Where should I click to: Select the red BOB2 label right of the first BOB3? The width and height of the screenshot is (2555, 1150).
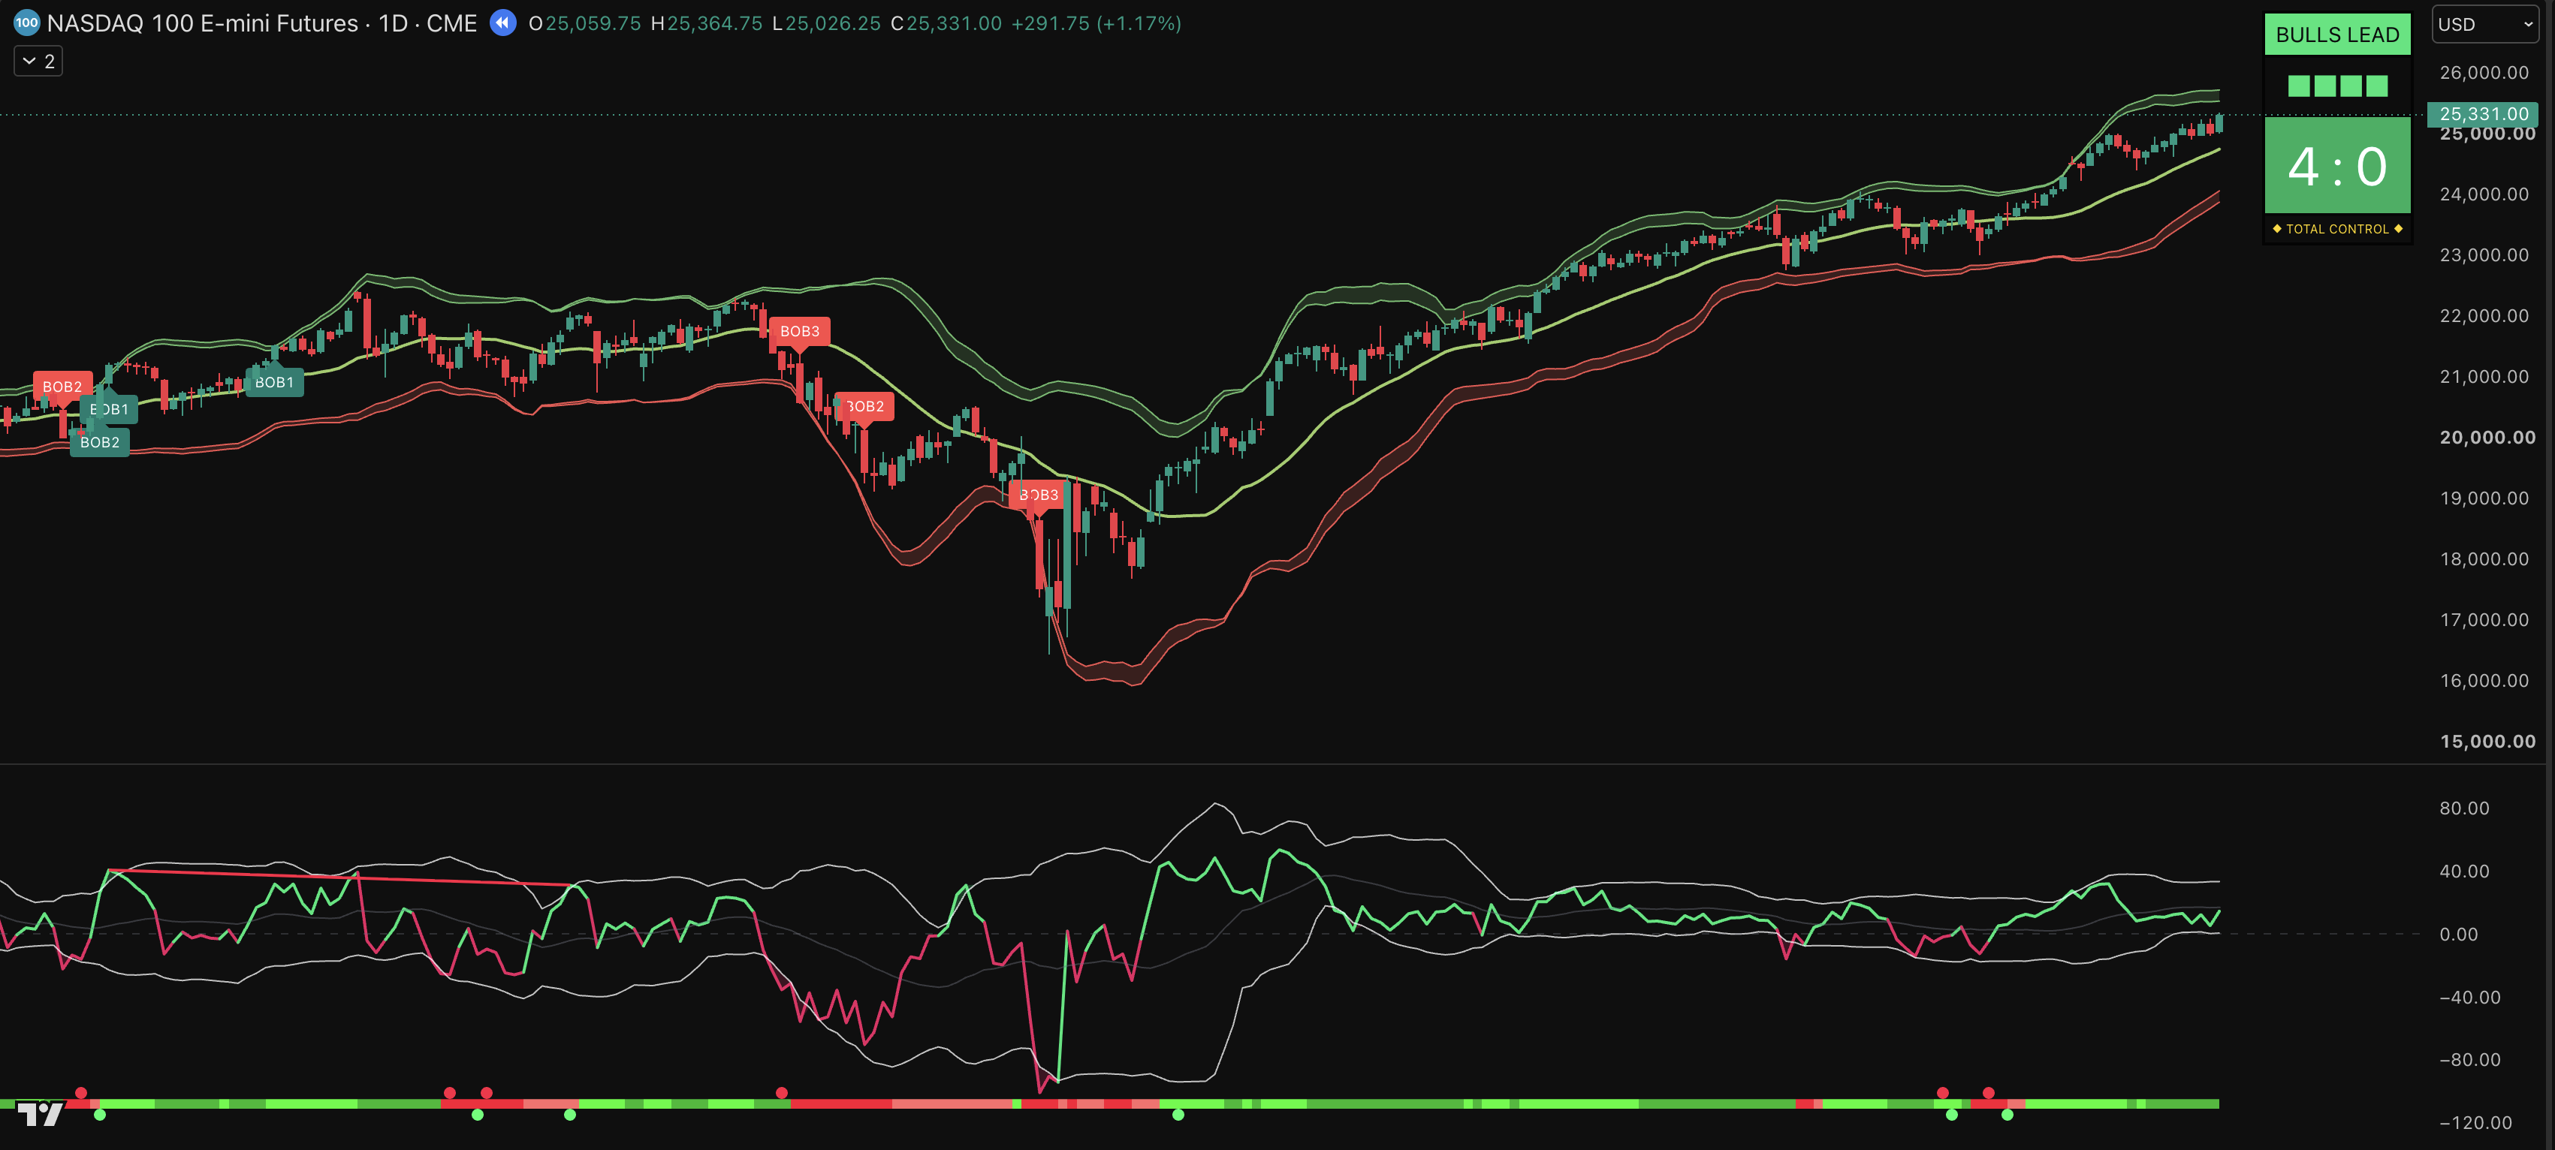pos(865,406)
